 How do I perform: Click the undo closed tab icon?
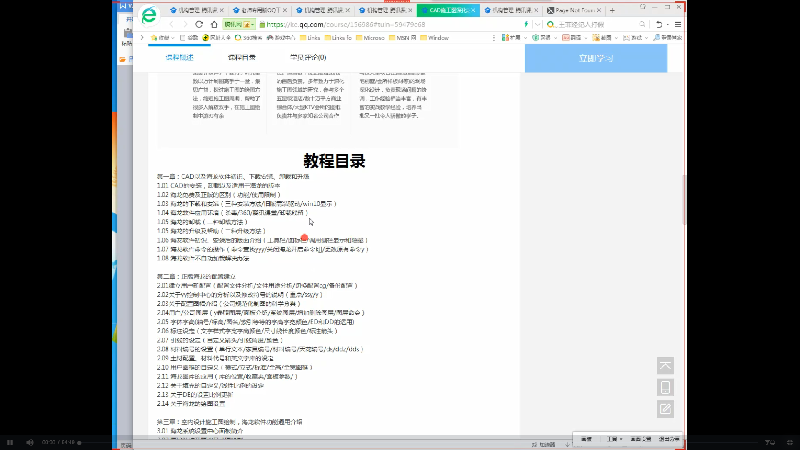[659, 24]
